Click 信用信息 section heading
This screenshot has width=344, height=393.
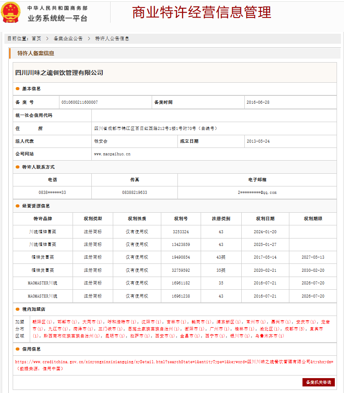[x=31, y=349]
